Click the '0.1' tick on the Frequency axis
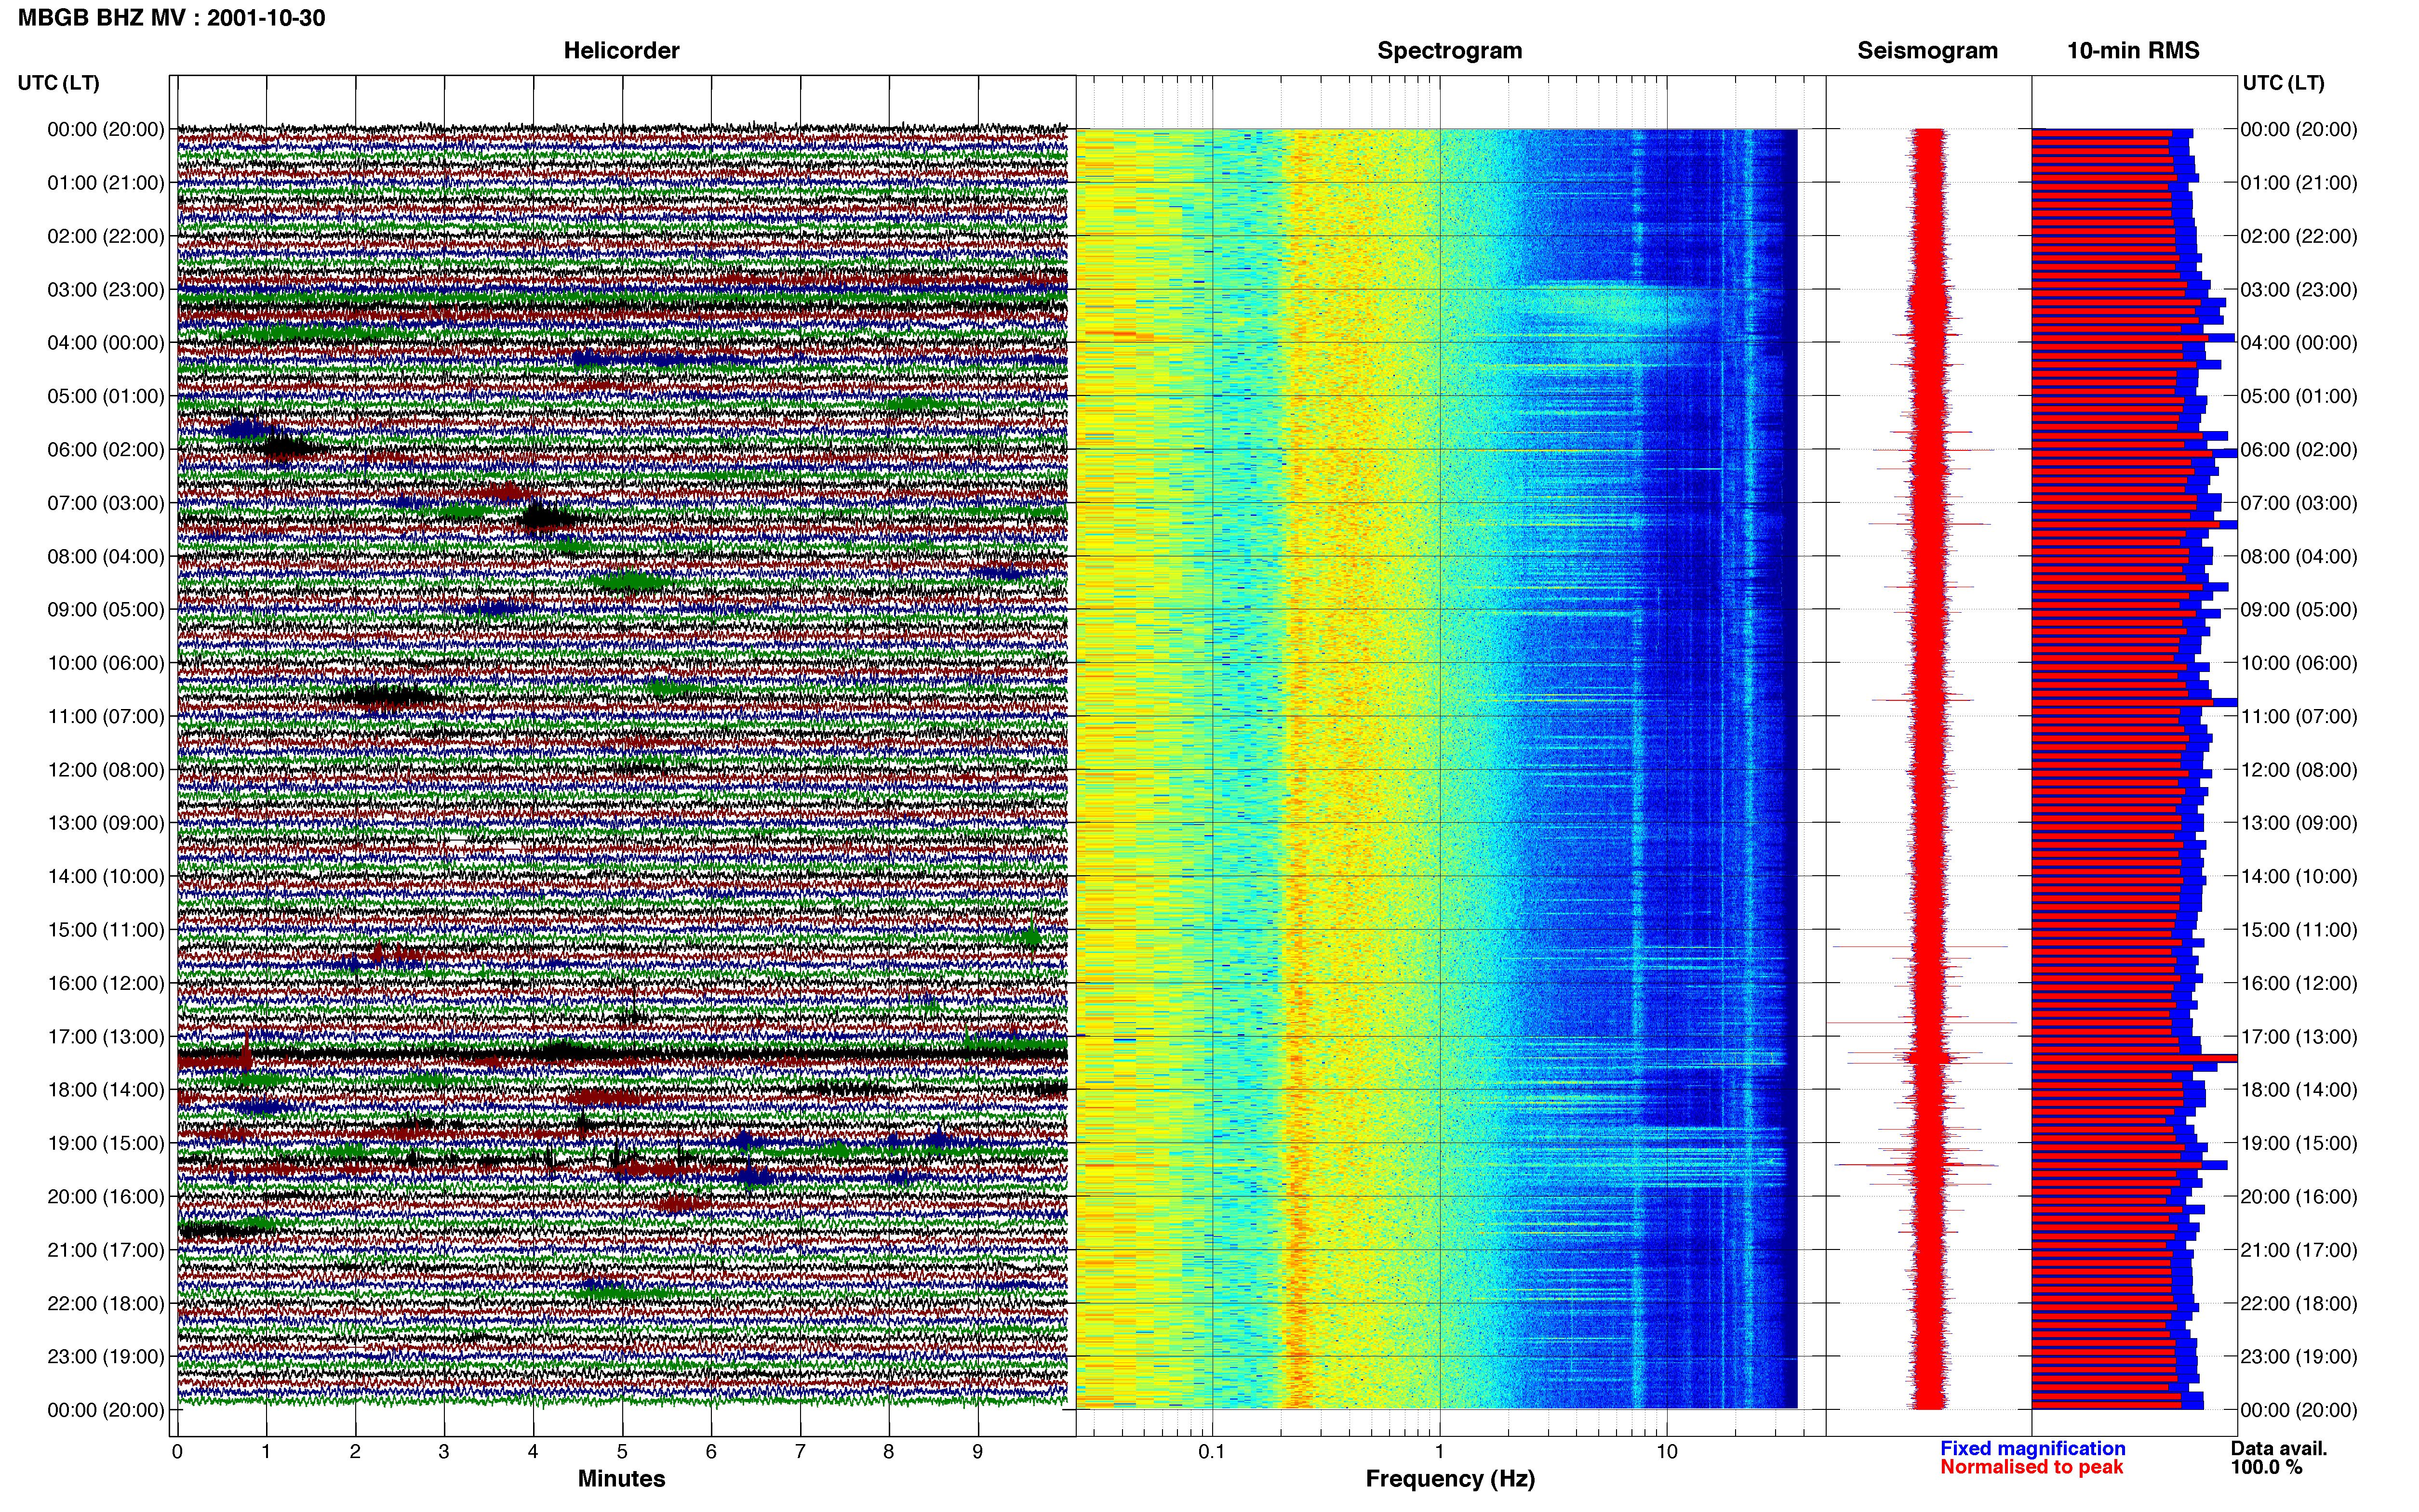This screenshot has height=1512, width=2419. click(1212, 1451)
